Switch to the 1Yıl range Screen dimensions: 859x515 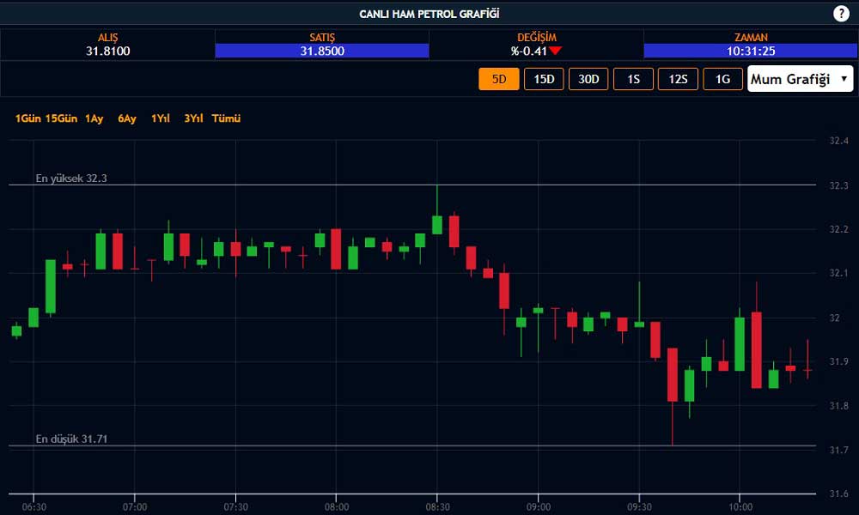click(161, 118)
